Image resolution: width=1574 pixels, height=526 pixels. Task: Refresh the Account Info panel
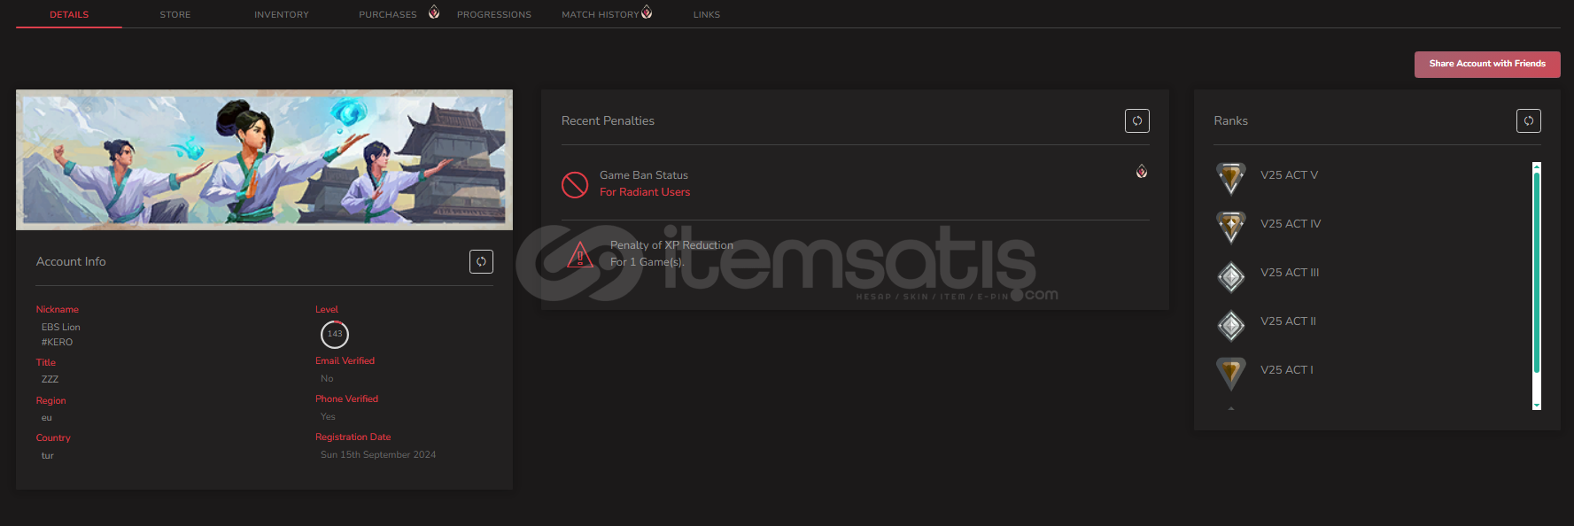click(481, 261)
